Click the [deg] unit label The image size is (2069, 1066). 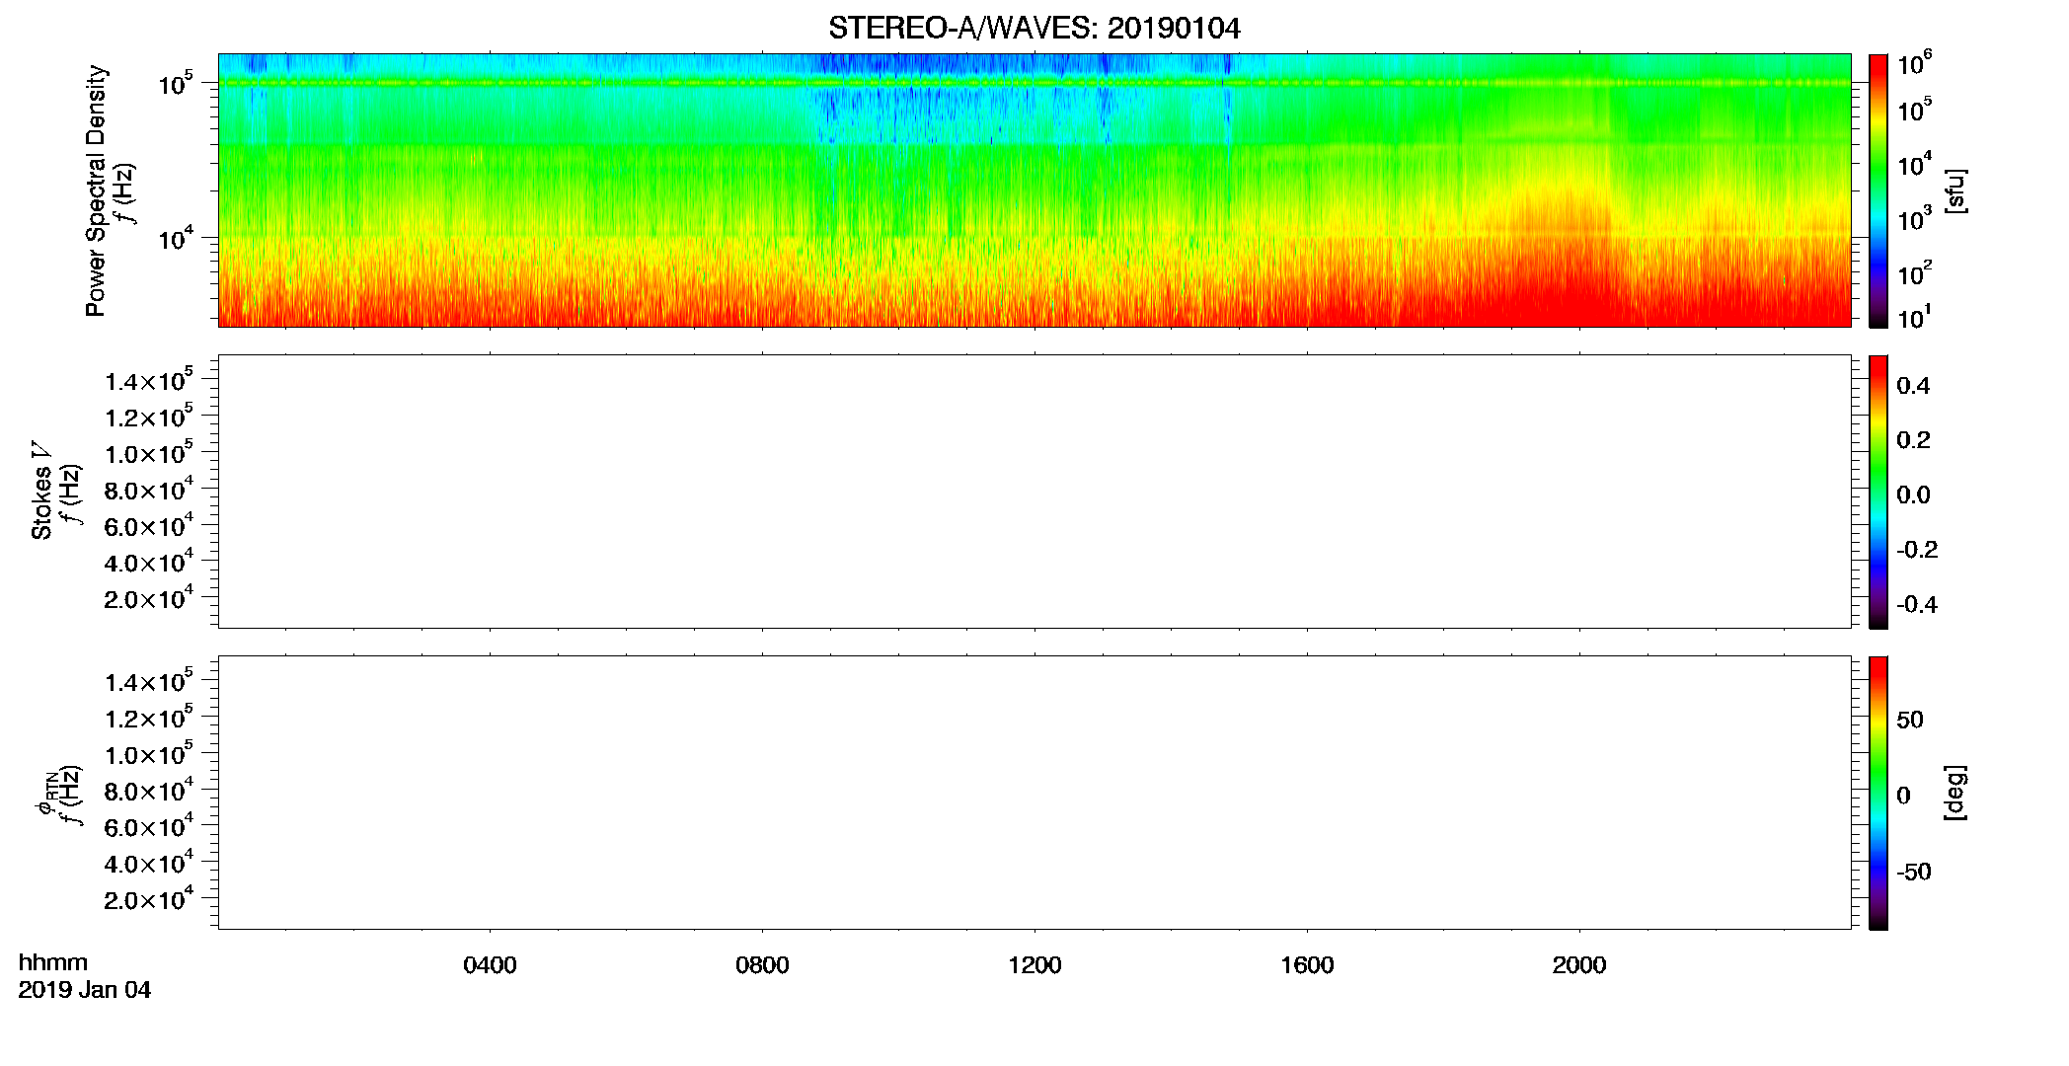coord(1955,793)
